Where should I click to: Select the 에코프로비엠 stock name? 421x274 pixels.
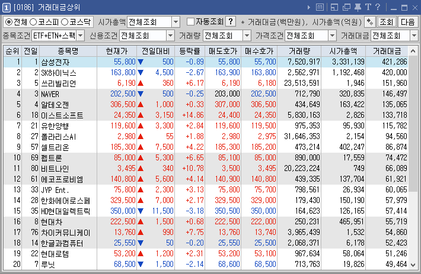coord(62,179)
